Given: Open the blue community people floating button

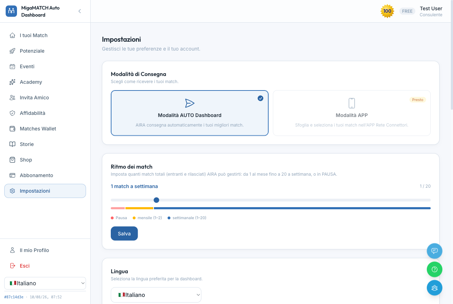Looking at the screenshot, I should coord(435,288).
